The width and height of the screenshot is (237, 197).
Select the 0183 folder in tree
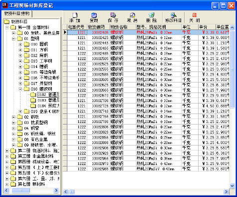click(x=45, y=100)
